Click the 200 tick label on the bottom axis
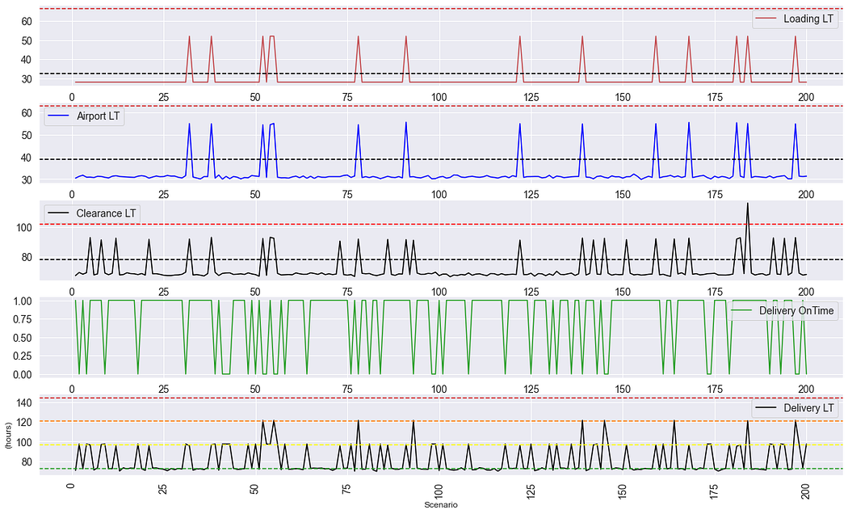Viewport: 848px width, 514px height. pyautogui.click(x=805, y=491)
